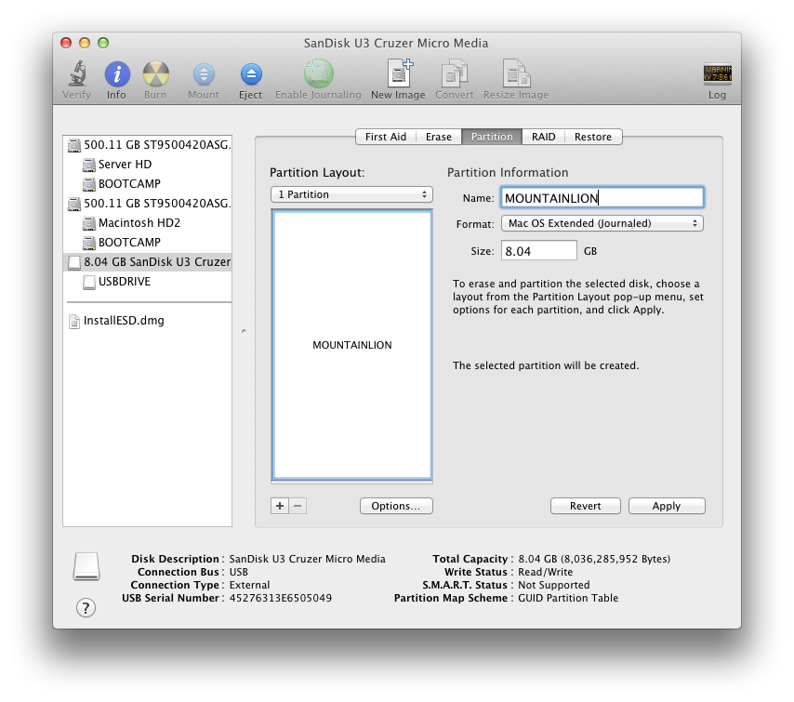Expand the Partition Layout dropdown
This screenshot has width=794, height=702.
tap(351, 194)
